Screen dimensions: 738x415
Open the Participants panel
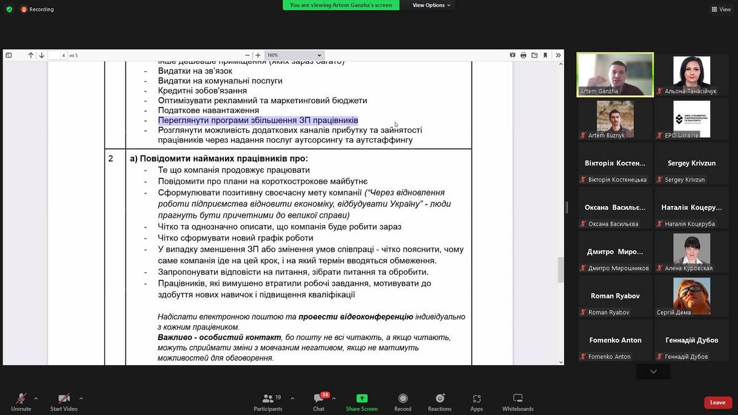pos(268,400)
